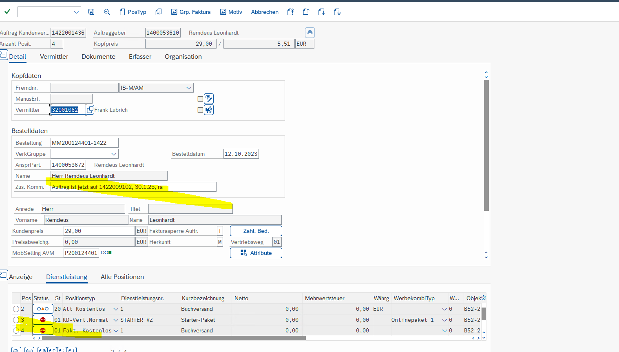Open the Alt Kostenlos Positionstyp dropdown
This screenshot has height=352, width=619.
coord(116,309)
